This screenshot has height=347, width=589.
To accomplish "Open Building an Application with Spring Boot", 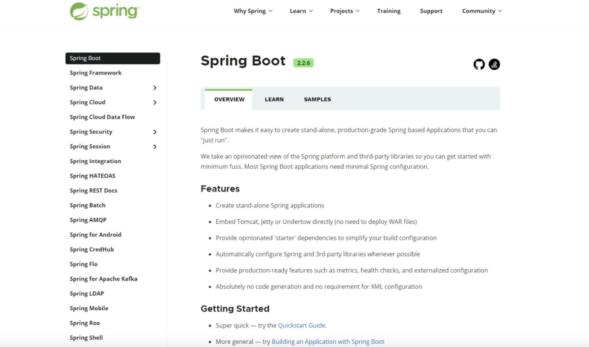I will [x=328, y=342].
